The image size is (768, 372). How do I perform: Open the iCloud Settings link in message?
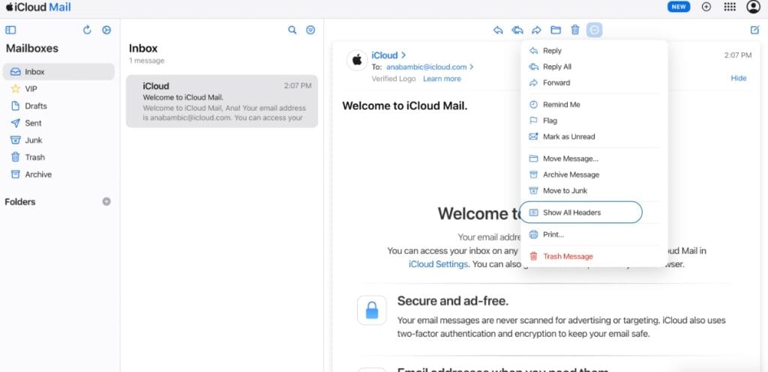438,264
